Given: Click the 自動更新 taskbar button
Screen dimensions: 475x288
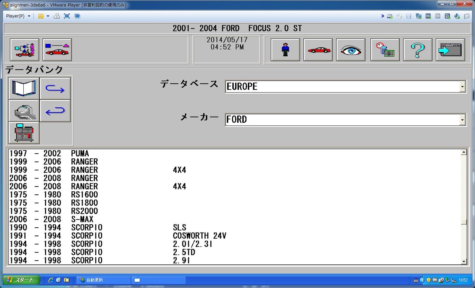Looking at the screenshot, I should 103,280.
